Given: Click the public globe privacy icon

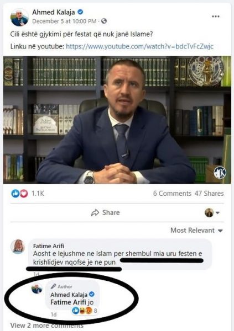Looking at the screenshot, I should [104, 21].
